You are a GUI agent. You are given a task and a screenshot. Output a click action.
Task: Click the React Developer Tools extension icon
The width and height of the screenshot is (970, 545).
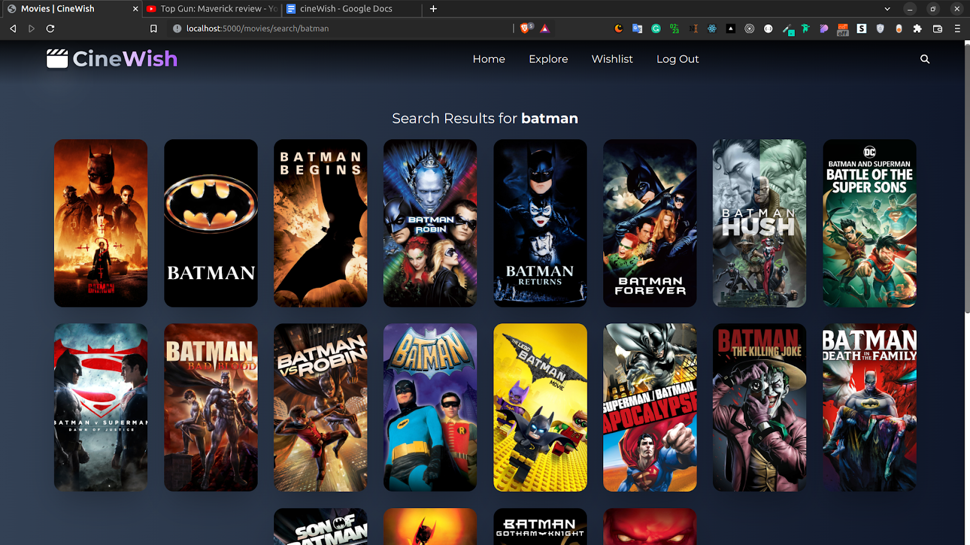[x=712, y=28]
